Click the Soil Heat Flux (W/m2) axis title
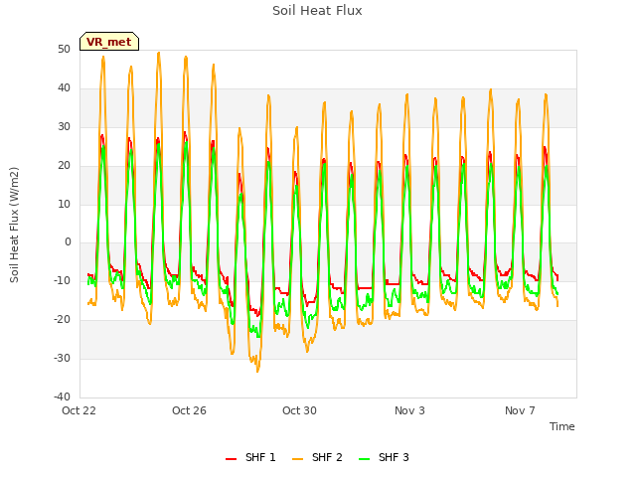The width and height of the screenshot is (636, 477). coord(14,225)
